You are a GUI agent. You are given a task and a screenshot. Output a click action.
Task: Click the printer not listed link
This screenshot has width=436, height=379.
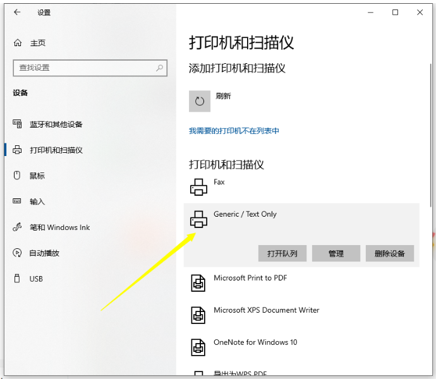(x=234, y=131)
